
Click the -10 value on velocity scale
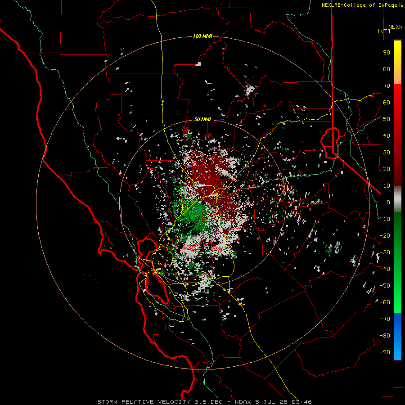click(x=385, y=219)
